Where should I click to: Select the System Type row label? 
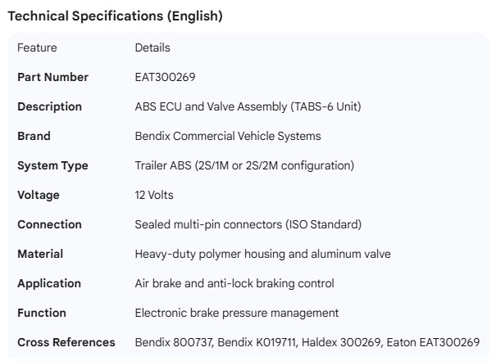[x=52, y=165]
